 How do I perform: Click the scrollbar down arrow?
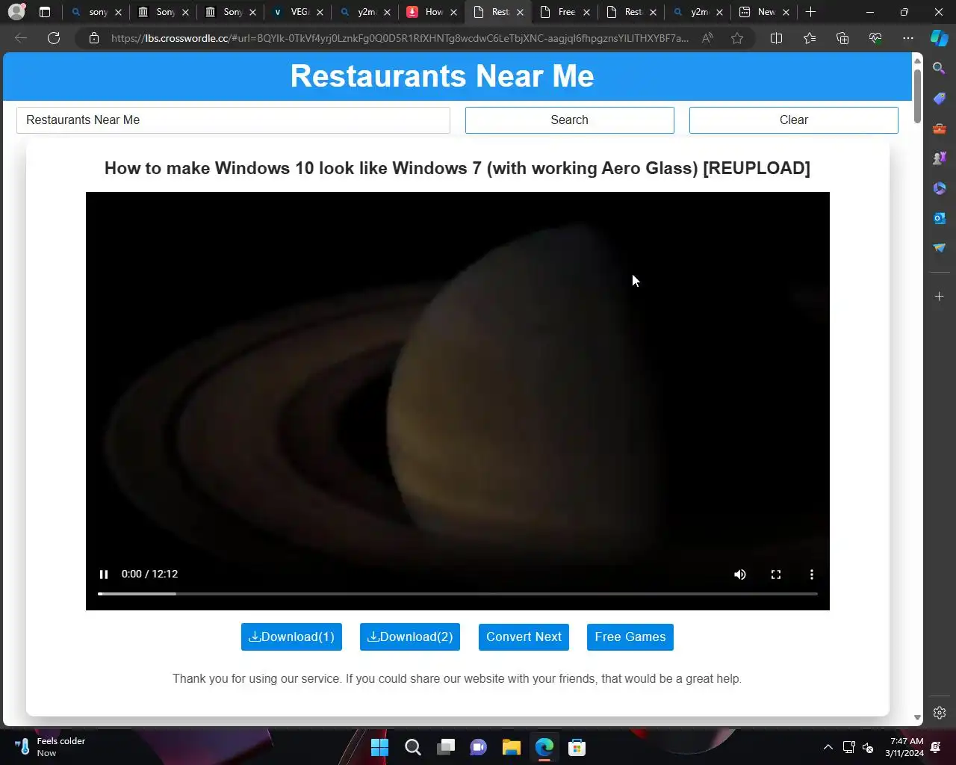[x=917, y=718]
